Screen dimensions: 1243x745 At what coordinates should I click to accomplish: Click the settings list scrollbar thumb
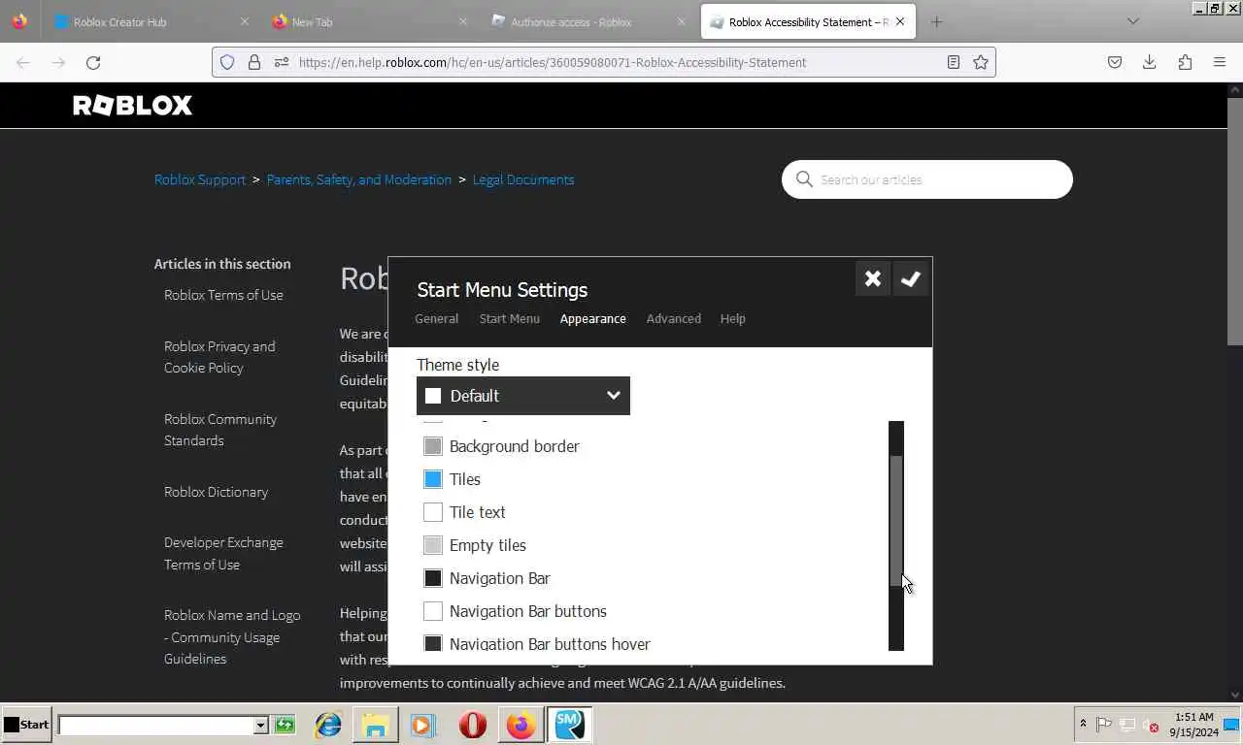(896, 520)
